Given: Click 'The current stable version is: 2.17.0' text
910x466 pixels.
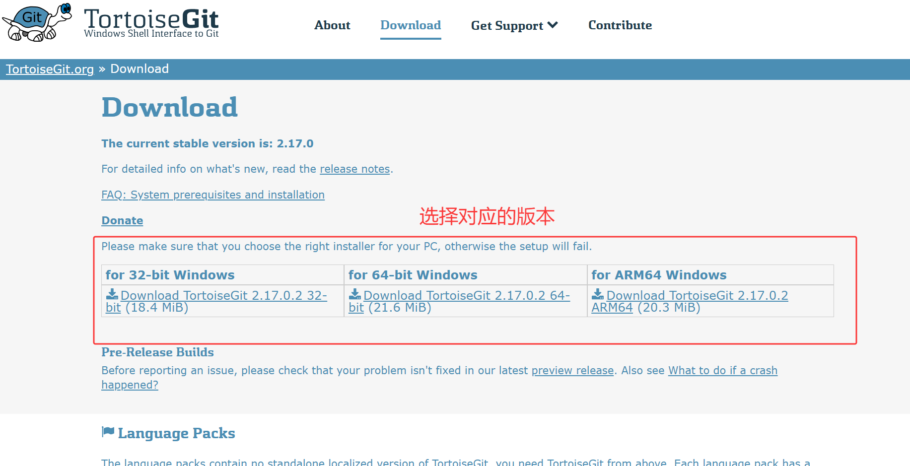Looking at the screenshot, I should pyautogui.click(x=208, y=143).
